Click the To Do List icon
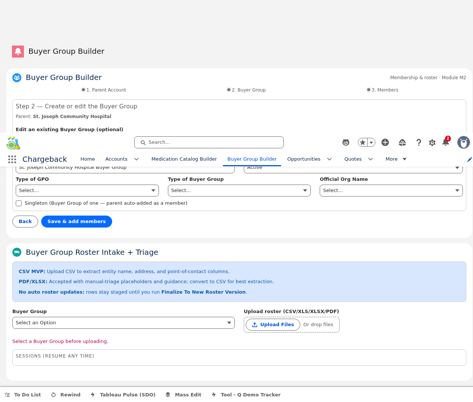 click(x=7, y=395)
